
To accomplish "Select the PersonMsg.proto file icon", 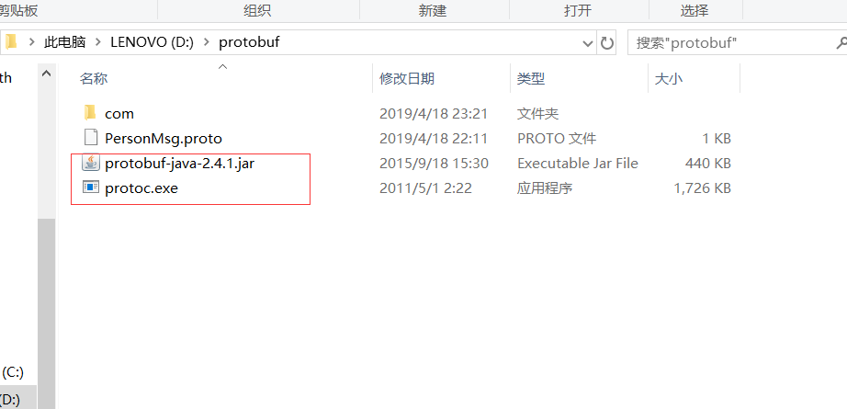I will [x=91, y=138].
